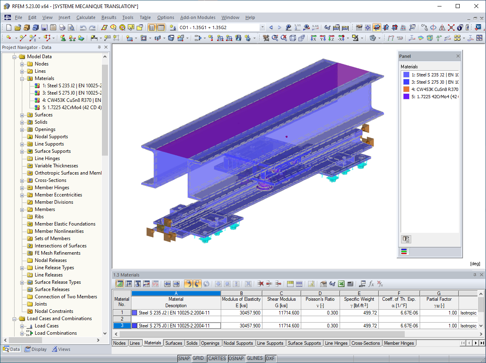Toggle CARTES in the status bar

[217, 358]
